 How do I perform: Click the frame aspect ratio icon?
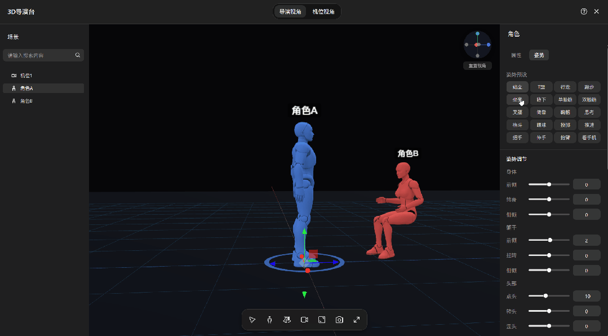point(322,320)
